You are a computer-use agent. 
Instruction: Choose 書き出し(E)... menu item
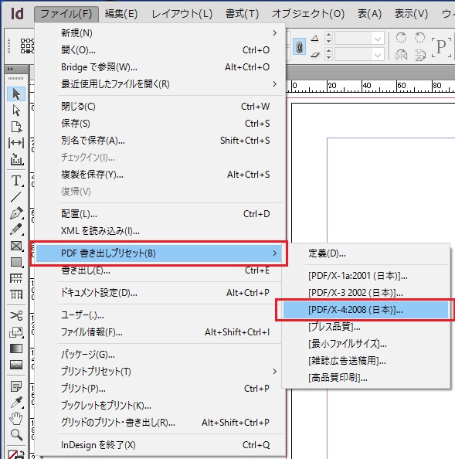tap(159, 270)
